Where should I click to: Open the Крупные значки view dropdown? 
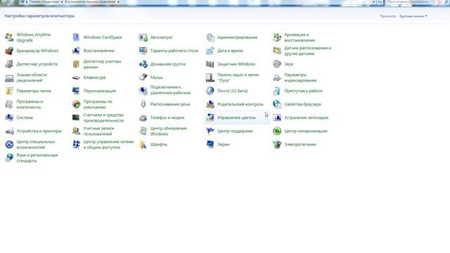point(413,16)
